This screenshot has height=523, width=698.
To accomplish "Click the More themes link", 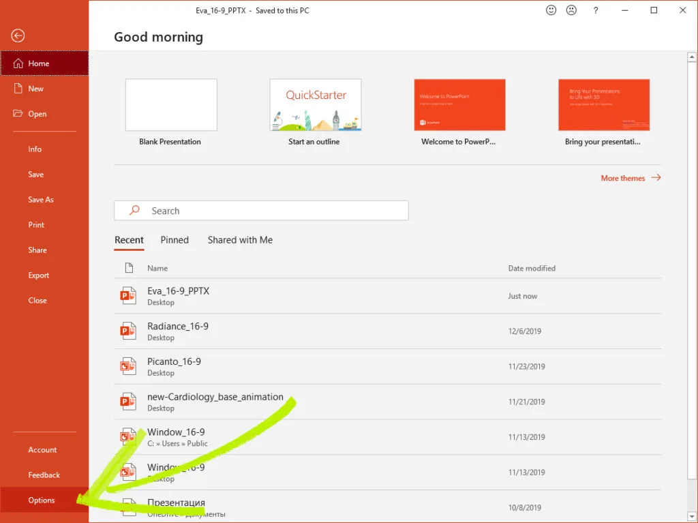I will pyautogui.click(x=623, y=178).
